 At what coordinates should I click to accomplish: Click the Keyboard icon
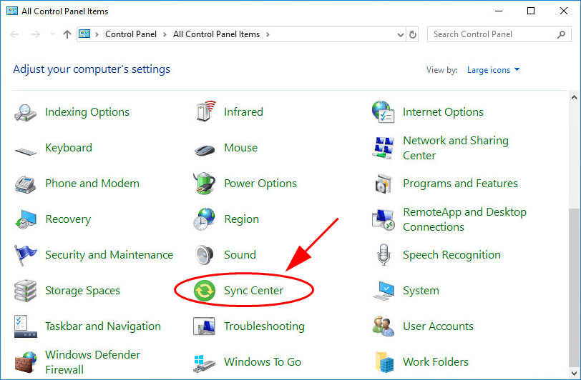click(25, 151)
